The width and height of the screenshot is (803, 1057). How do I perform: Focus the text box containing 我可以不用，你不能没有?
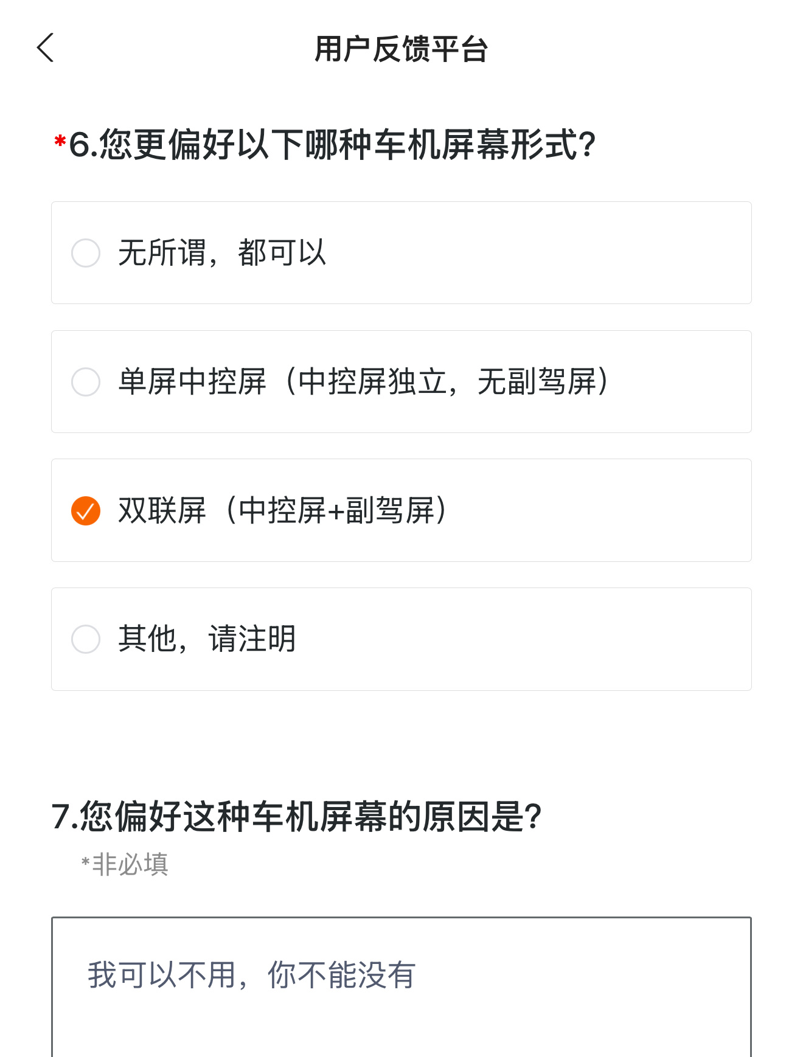point(401,986)
